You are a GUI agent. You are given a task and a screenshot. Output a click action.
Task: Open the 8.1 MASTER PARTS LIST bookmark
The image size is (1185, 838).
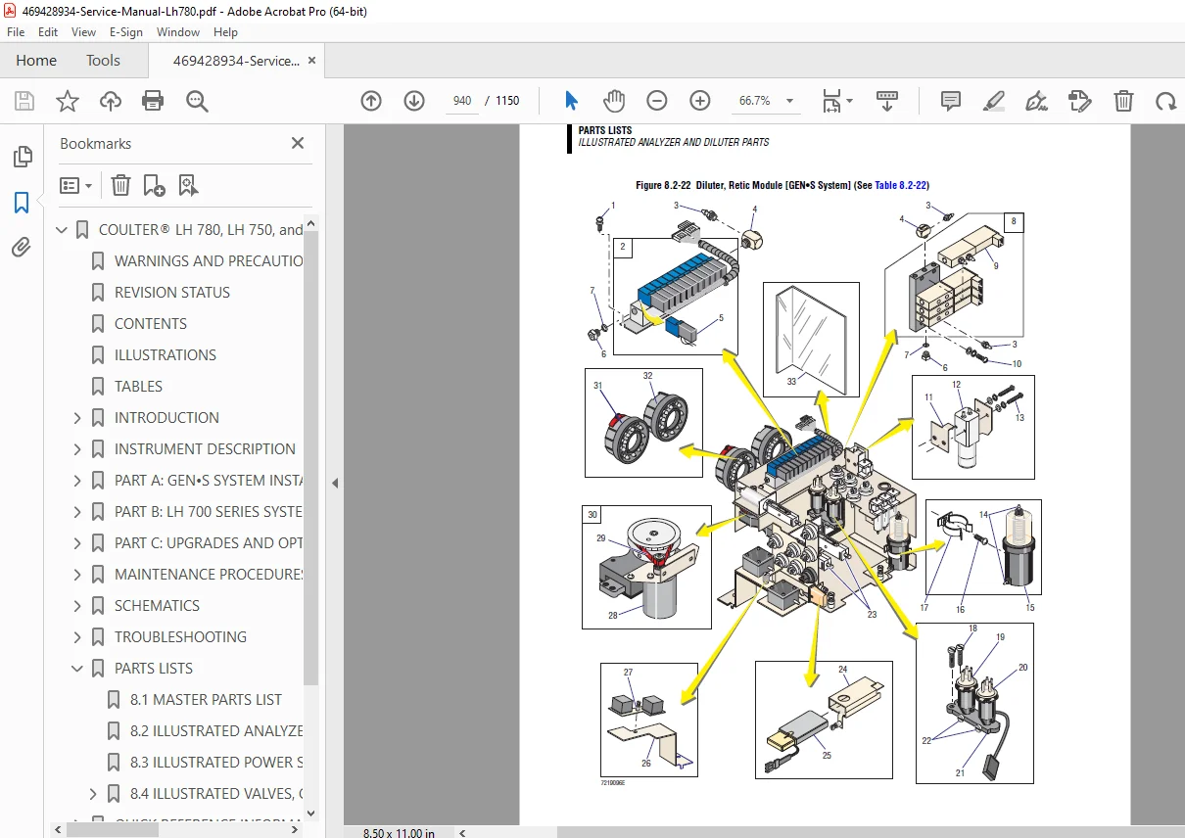coord(206,700)
